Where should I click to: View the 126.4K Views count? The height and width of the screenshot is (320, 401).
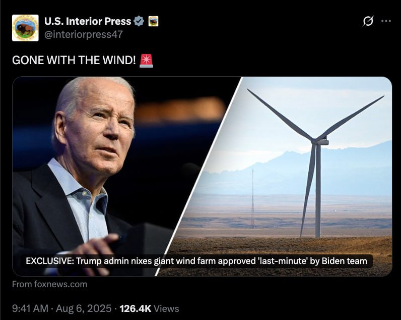click(149, 308)
